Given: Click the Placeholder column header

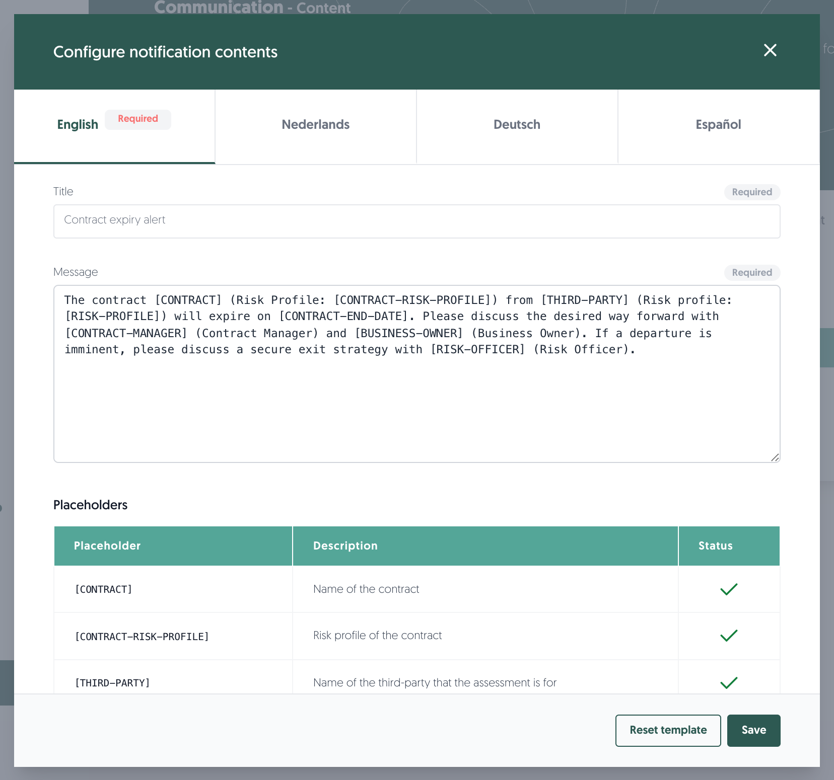Looking at the screenshot, I should pos(173,546).
